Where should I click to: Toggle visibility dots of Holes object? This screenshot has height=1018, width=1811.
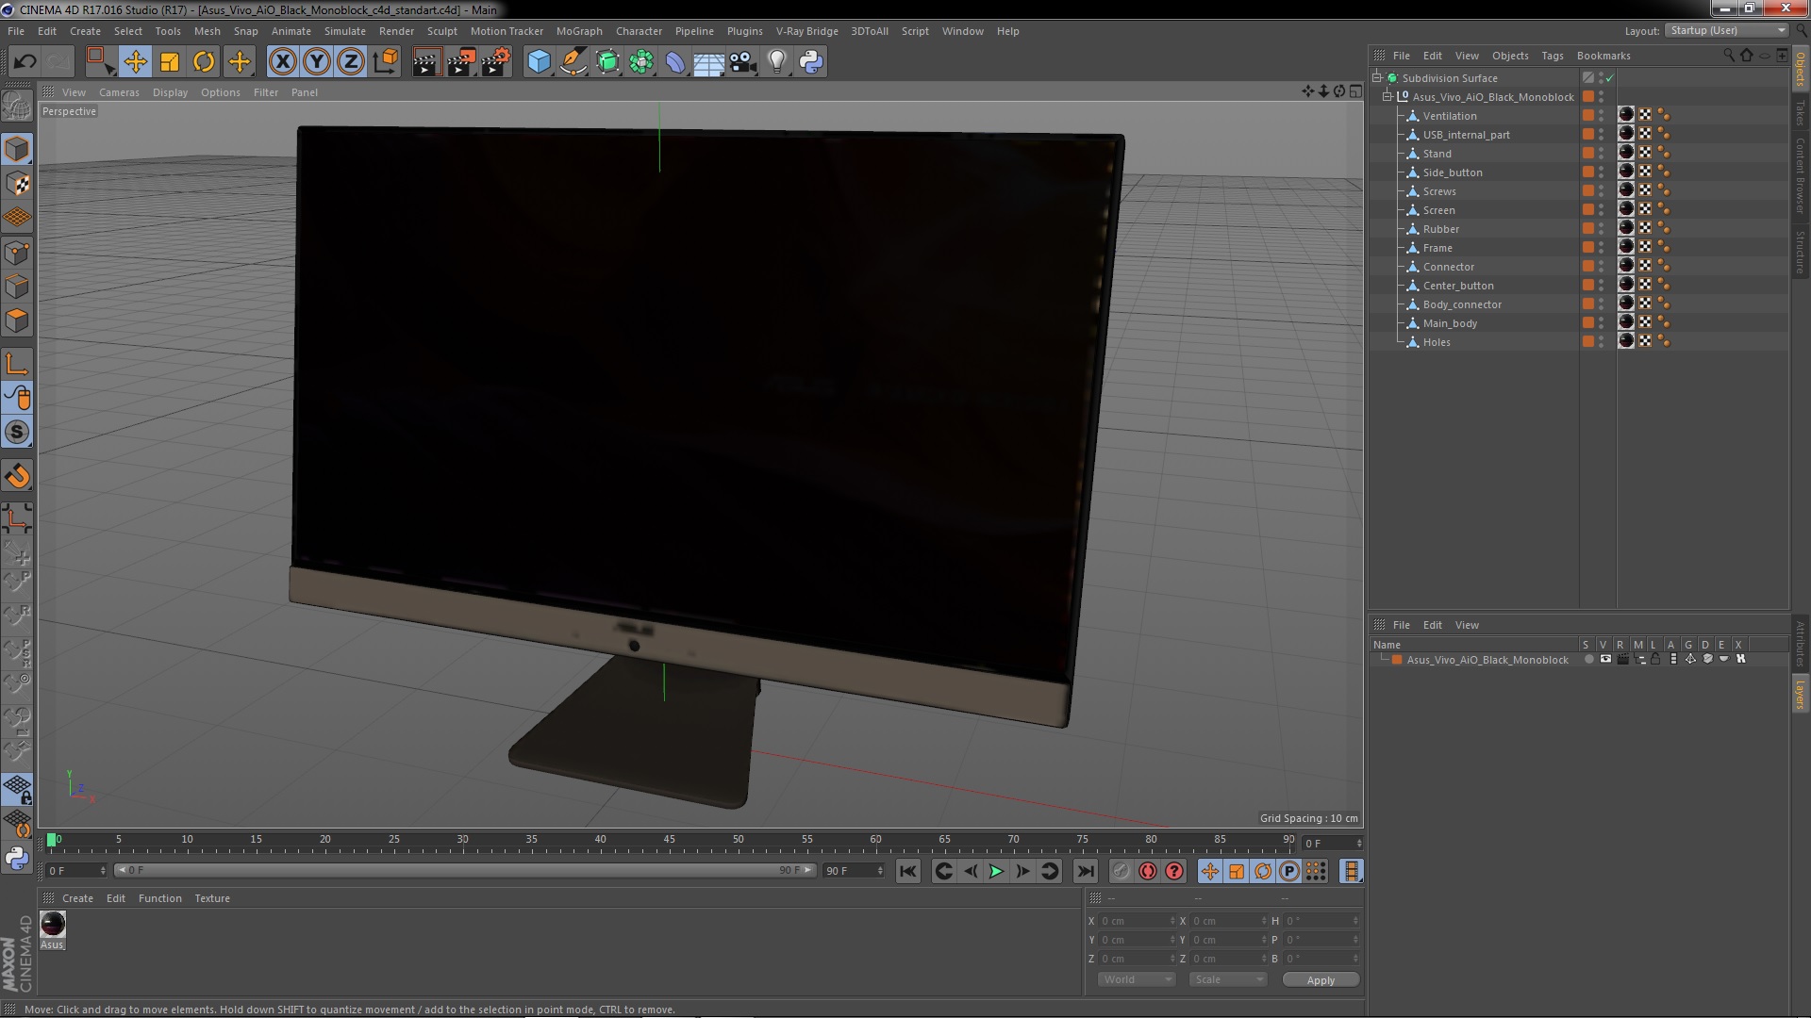1601,342
